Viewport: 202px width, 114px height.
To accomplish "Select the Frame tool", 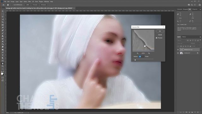I will [x=3, y=25].
